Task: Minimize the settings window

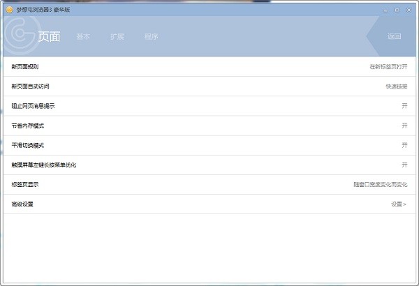Action: pos(387,10)
